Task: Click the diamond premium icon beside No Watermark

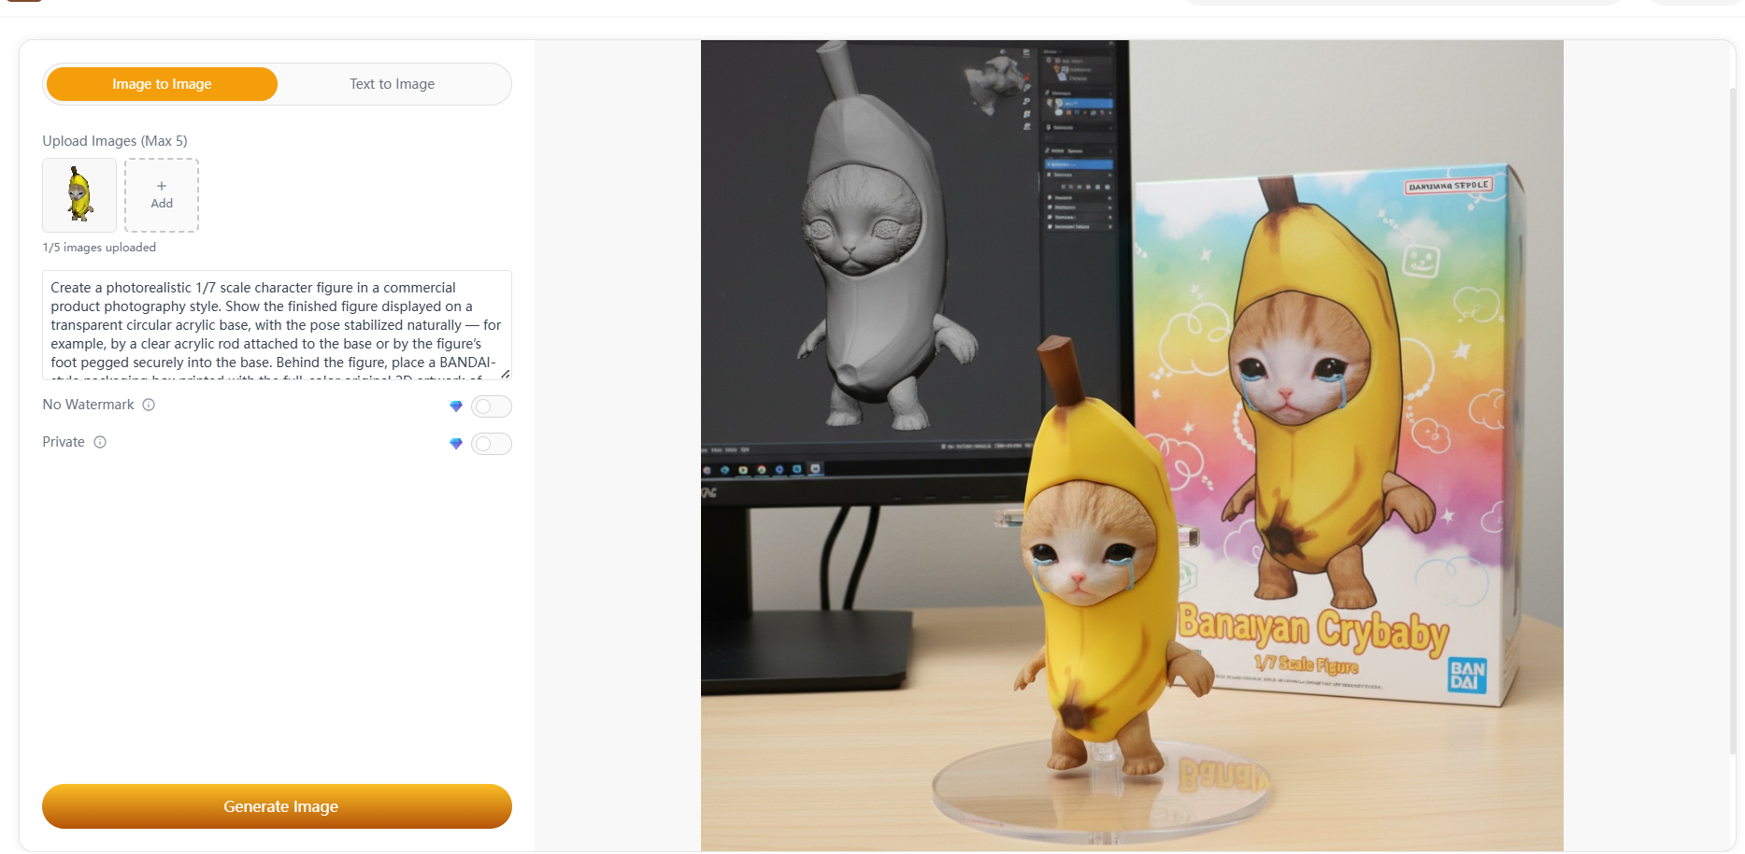Action: click(456, 406)
